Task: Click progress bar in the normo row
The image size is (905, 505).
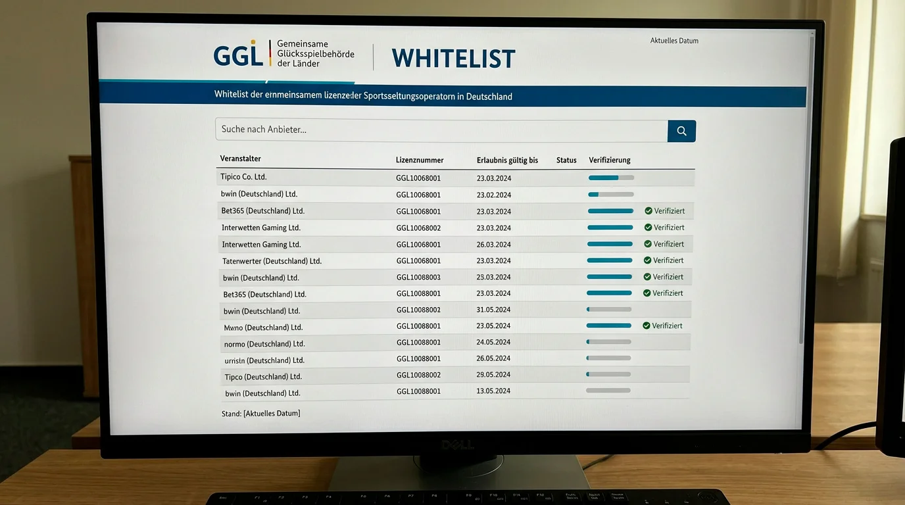Action: tap(608, 341)
